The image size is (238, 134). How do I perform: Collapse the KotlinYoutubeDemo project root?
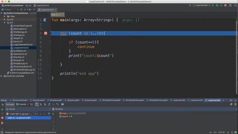coord(1,13)
